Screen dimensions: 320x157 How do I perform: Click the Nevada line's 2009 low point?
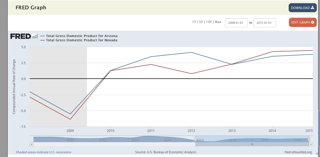pyautogui.click(x=70, y=119)
